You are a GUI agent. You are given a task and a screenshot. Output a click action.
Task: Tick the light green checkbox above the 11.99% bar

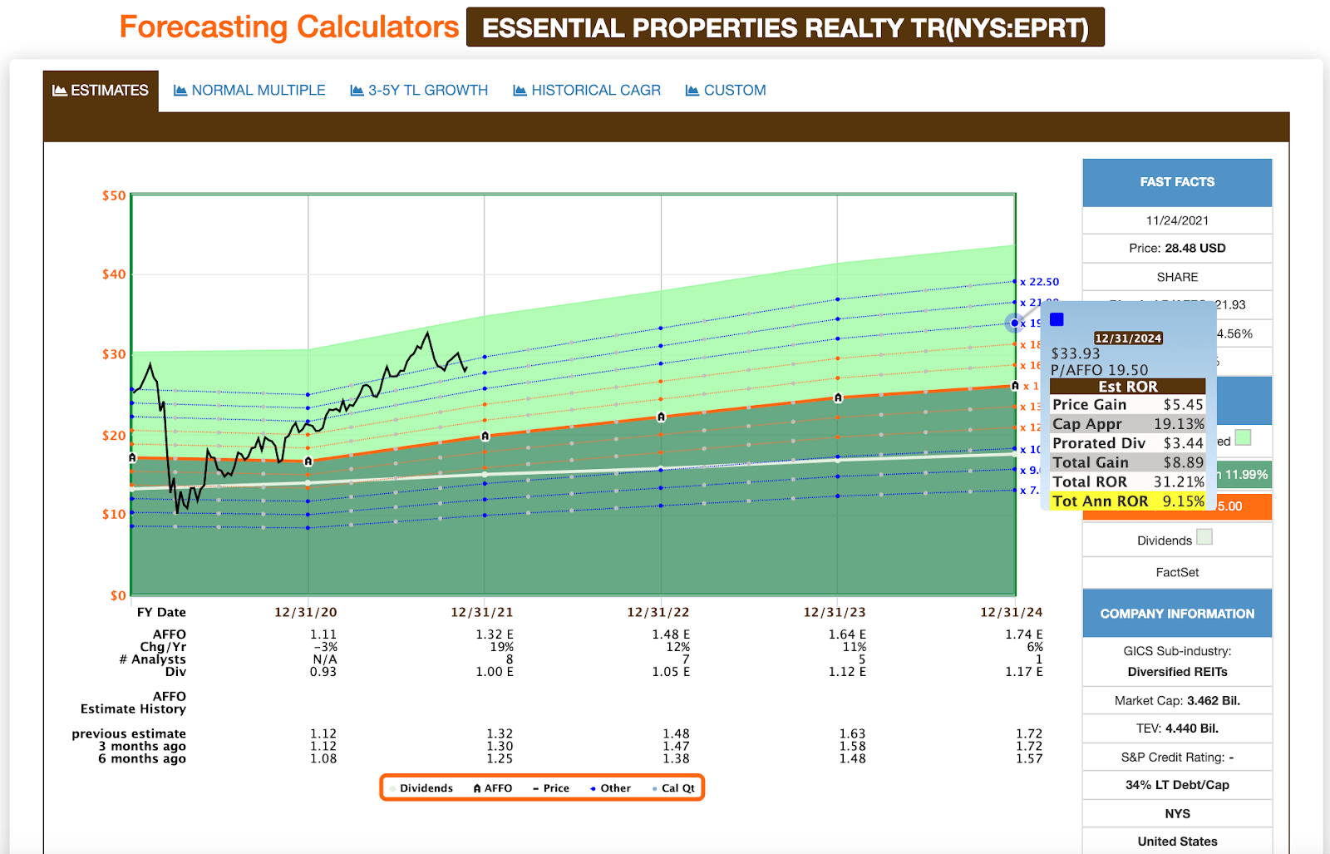[x=1243, y=437]
